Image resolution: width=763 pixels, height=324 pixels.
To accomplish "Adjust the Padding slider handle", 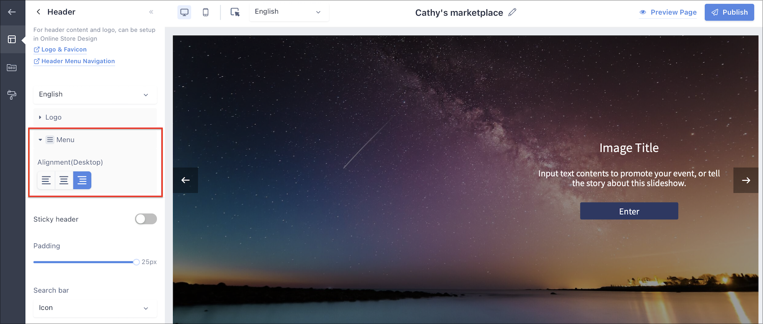I will [x=136, y=262].
